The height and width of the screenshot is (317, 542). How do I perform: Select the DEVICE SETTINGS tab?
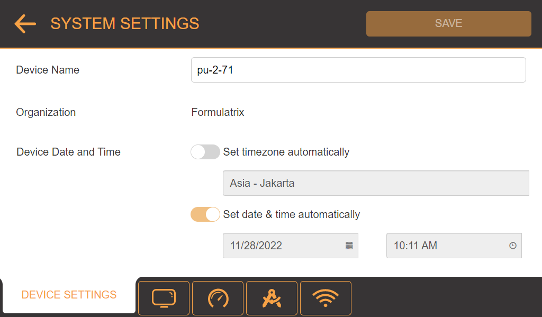pyautogui.click(x=69, y=295)
